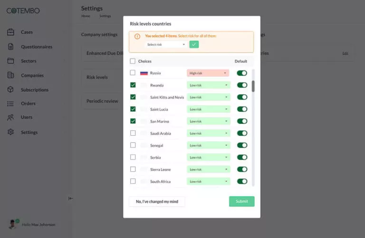This screenshot has height=238, width=365.
Task: Click the Subscriptions box icon
Action: point(10,89)
